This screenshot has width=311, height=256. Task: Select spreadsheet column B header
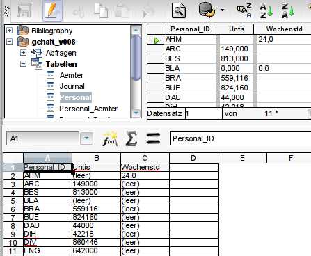coord(97,158)
